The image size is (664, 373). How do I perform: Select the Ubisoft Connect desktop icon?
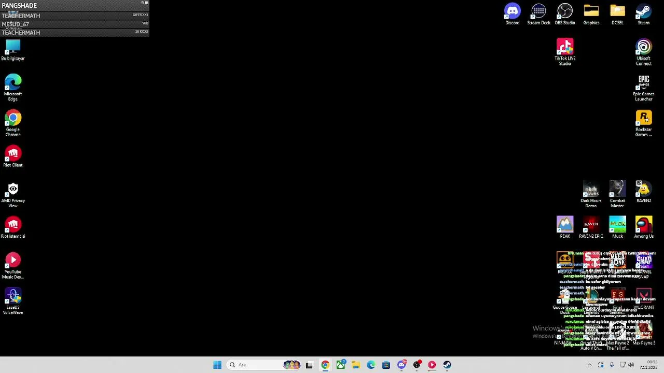point(644,52)
